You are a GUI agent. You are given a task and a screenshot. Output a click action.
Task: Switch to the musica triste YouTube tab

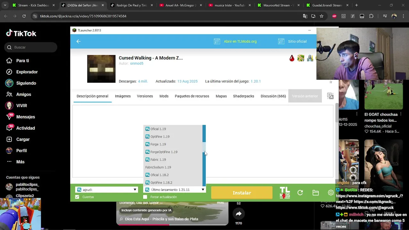pos(229,5)
